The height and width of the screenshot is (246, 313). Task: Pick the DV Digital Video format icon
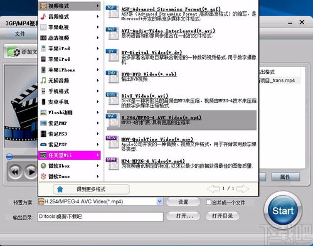point(112,55)
